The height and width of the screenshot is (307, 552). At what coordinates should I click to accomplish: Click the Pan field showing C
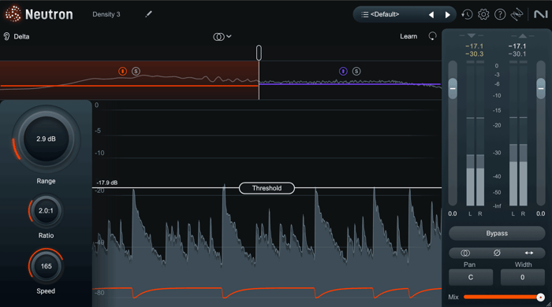click(471, 278)
